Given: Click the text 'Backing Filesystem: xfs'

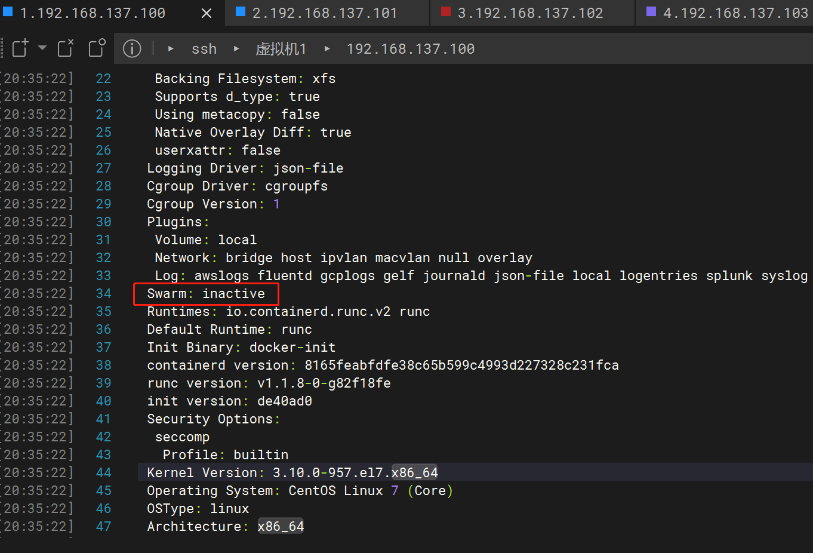Looking at the screenshot, I should 245,78.
